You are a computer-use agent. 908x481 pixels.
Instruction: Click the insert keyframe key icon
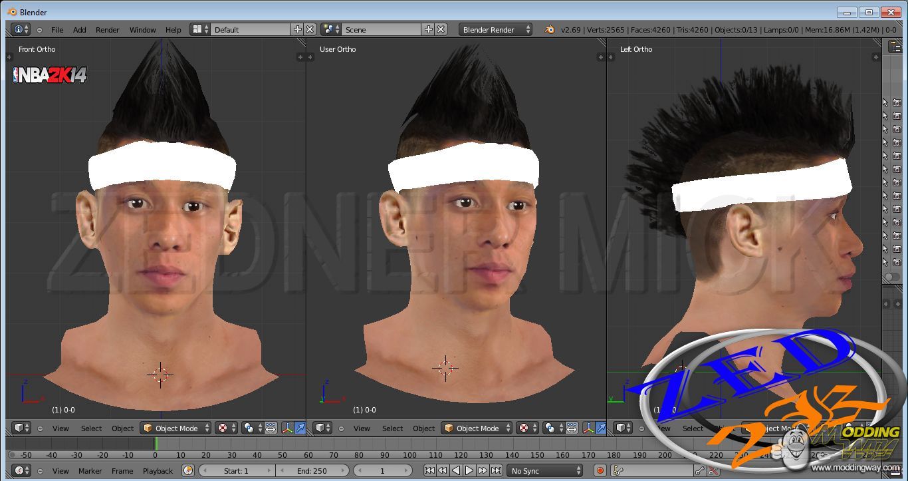[699, 470]
